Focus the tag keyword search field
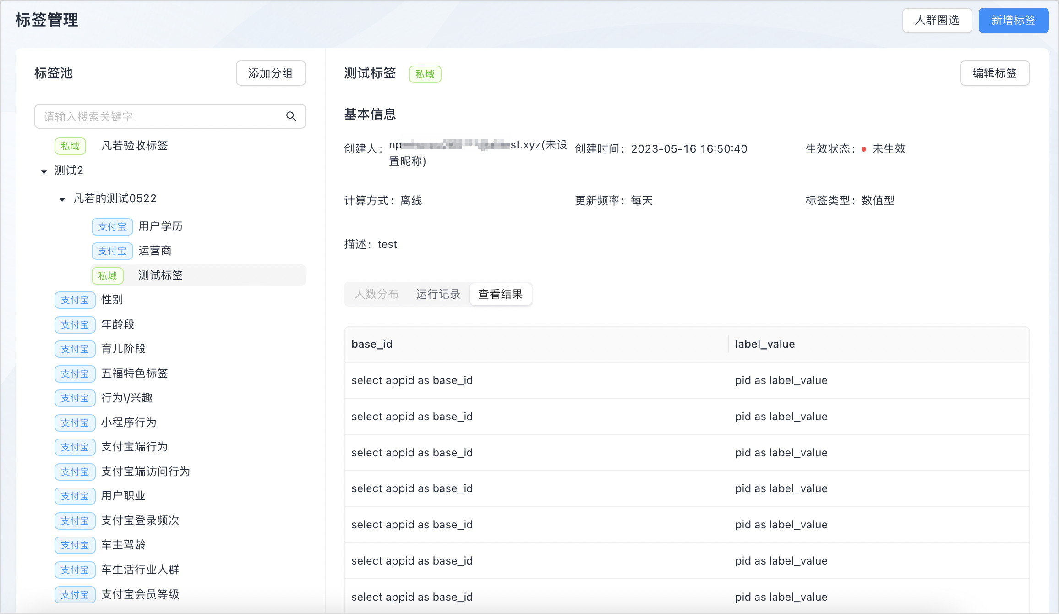Screen dimensions: 1059x614 click(x=160, y=116)
